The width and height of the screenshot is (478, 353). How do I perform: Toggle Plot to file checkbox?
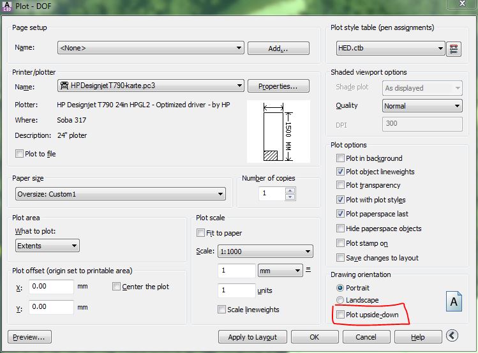pyautogui.click(x=19, y=154)
